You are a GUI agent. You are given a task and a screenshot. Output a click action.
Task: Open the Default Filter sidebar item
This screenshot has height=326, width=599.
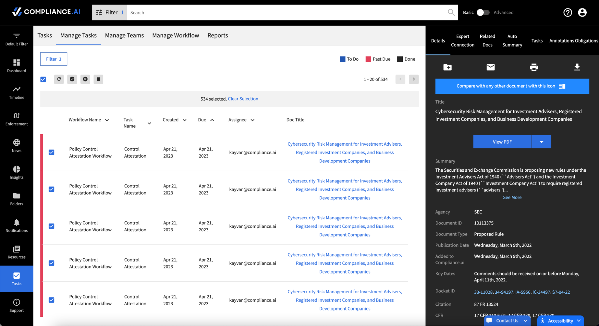point(16,39)
